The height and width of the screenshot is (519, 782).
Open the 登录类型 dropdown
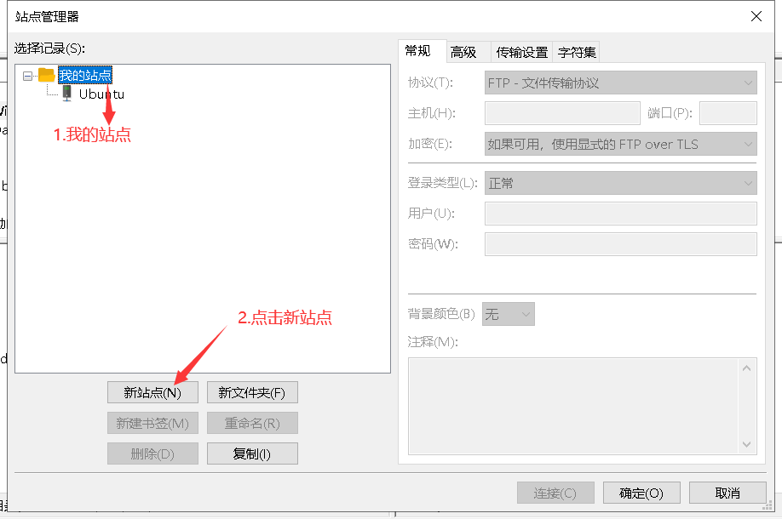[620, 183]
